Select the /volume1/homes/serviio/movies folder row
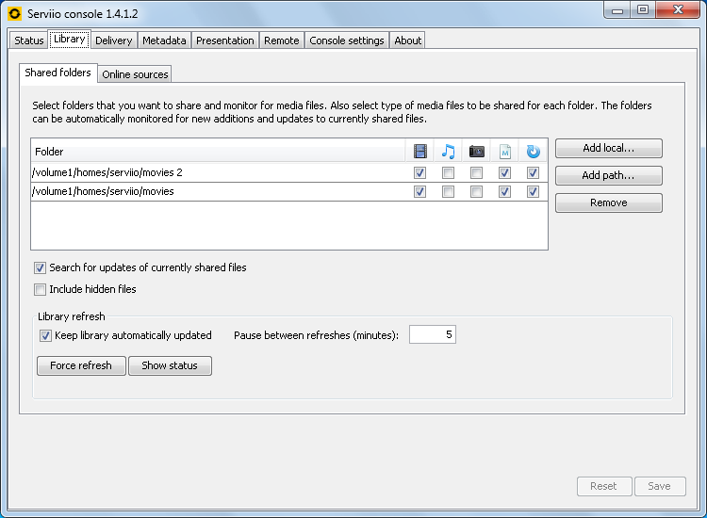 point(289,192)
